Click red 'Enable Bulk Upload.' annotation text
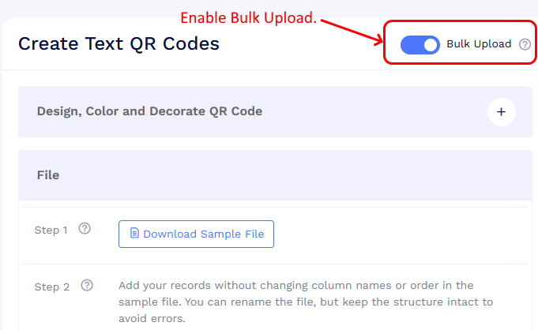The height and width of the screenshot is (330, 538). [248, 18]
